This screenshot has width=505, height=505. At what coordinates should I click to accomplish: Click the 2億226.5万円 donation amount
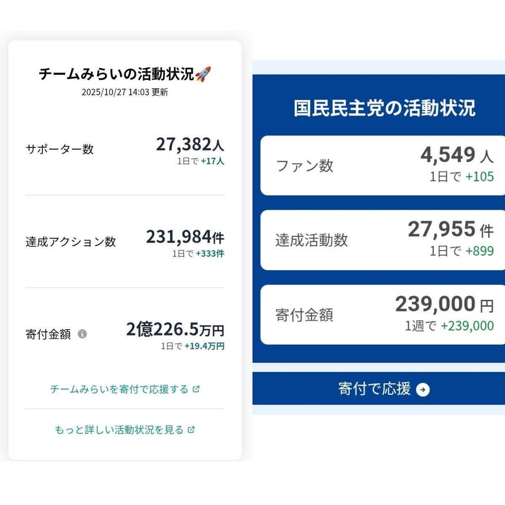[x=175, y=330]
